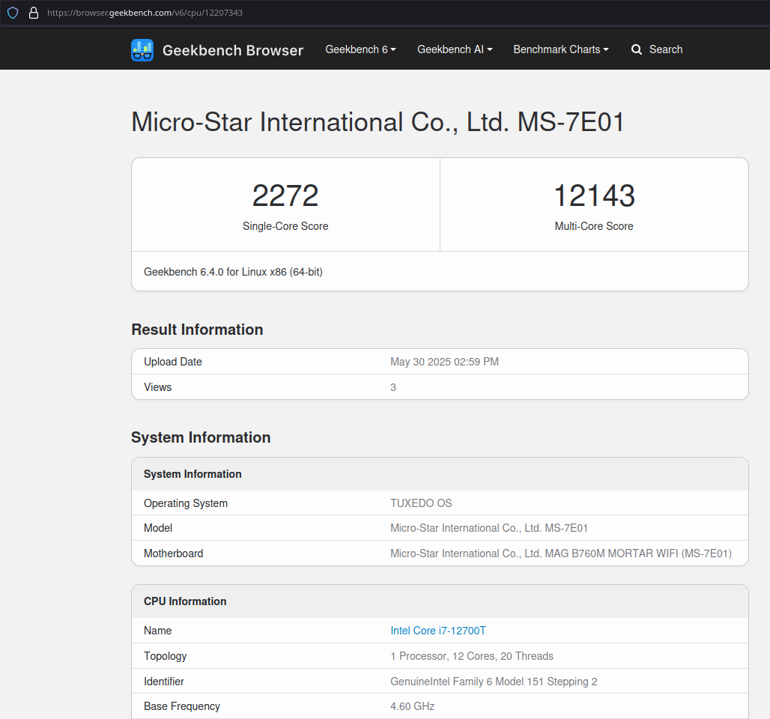This screenshot has width=770, height=719.
Task: Click the Result Information heading
Action: 197,330
